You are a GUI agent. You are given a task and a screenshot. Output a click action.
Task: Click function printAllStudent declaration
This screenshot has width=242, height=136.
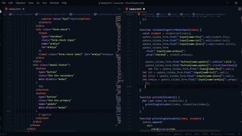pos(160,97)
